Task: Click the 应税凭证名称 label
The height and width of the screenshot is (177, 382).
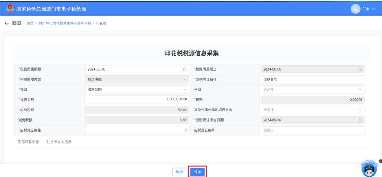Action: (206, 79)
